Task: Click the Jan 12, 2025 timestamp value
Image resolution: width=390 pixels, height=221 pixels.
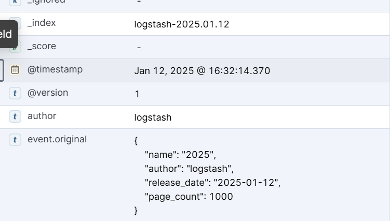Action: (202, 71)
